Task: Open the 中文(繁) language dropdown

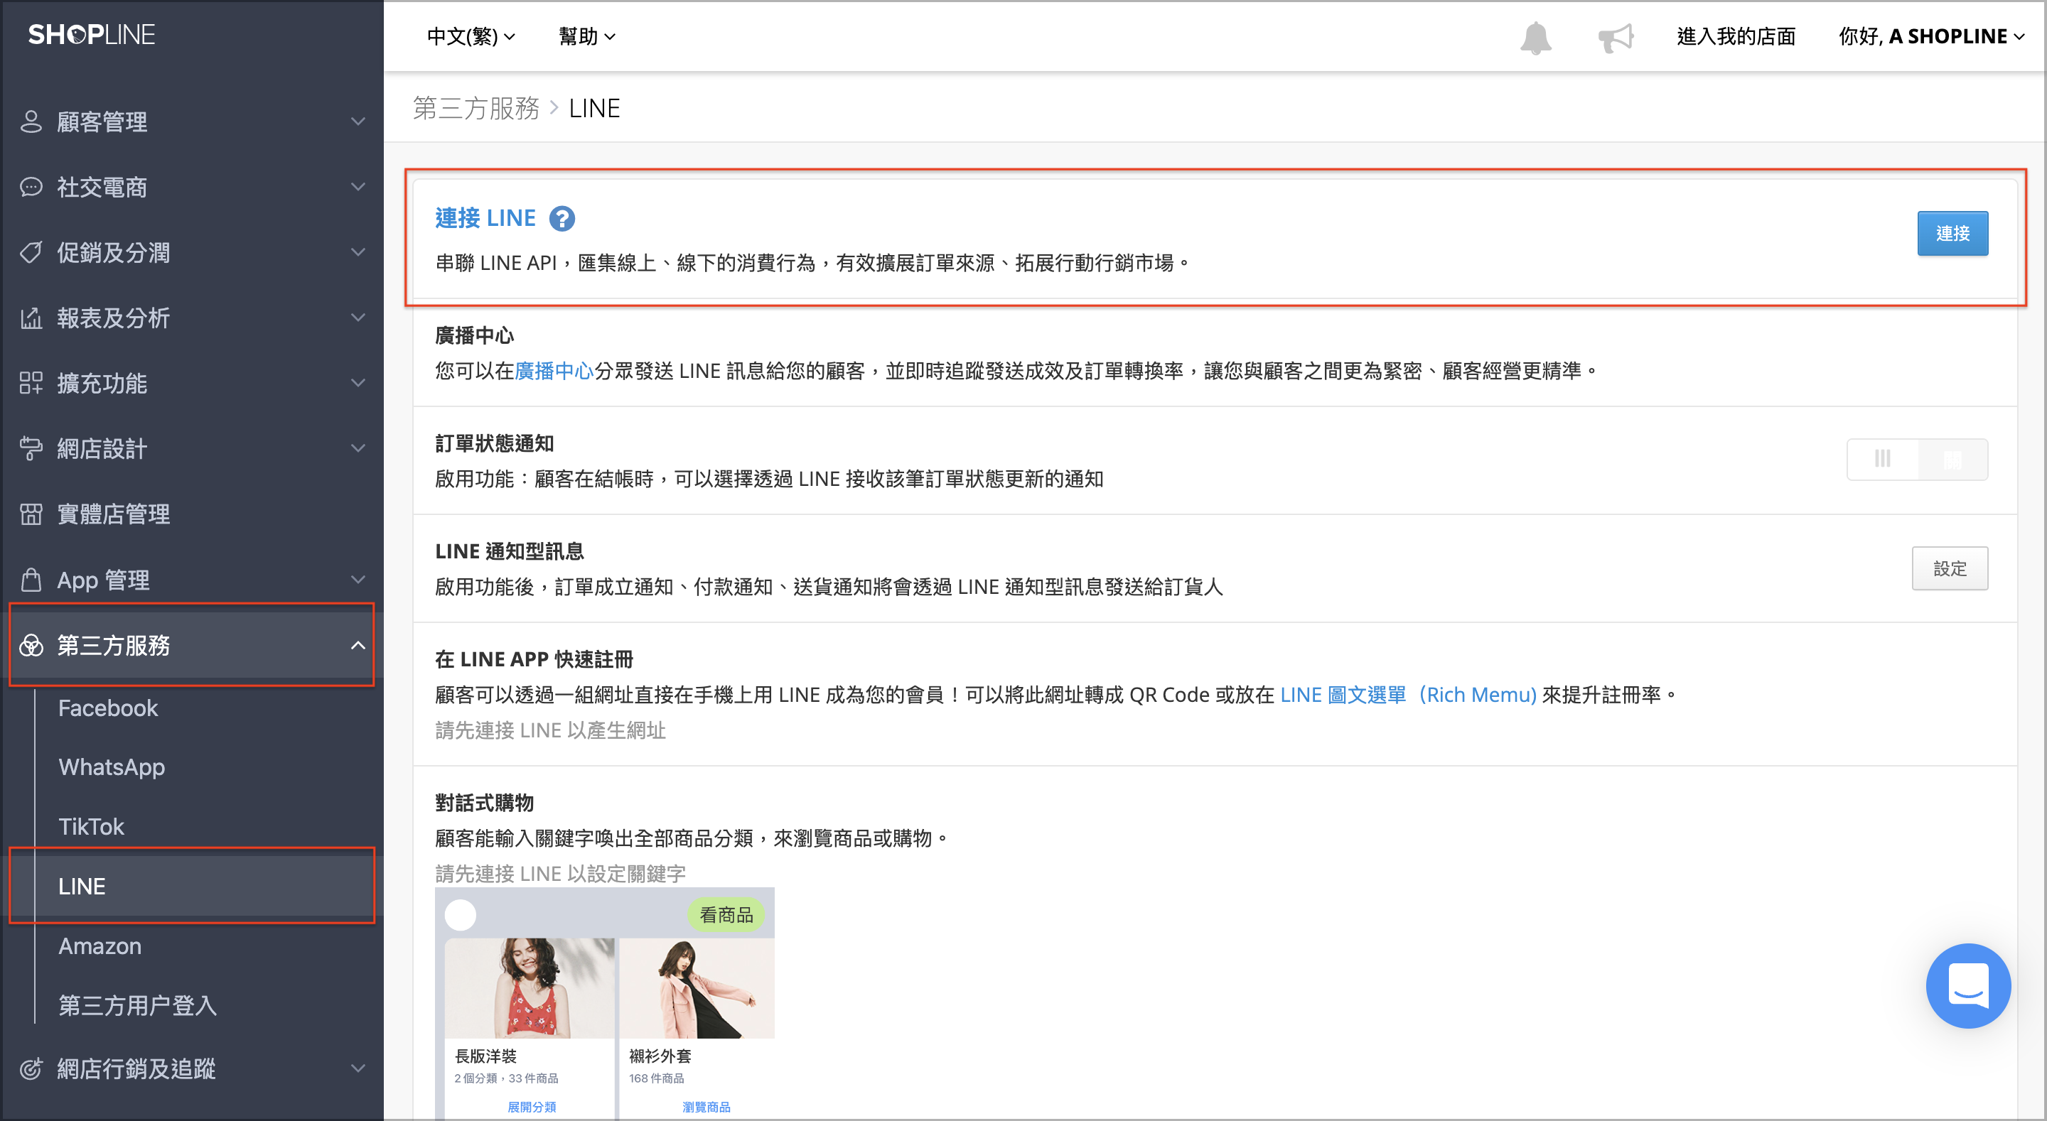Action: click(x=471, y=36)
